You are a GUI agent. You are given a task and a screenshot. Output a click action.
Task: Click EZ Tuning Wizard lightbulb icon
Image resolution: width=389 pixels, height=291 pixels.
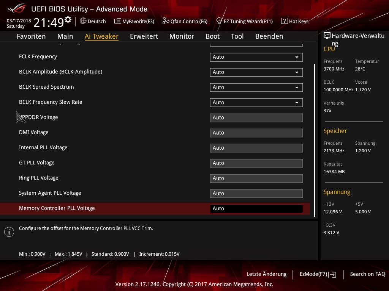[x=219, y=21]
